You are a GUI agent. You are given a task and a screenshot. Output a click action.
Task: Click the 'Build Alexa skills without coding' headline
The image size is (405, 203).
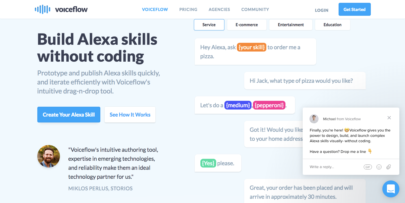tap(97, 48)
